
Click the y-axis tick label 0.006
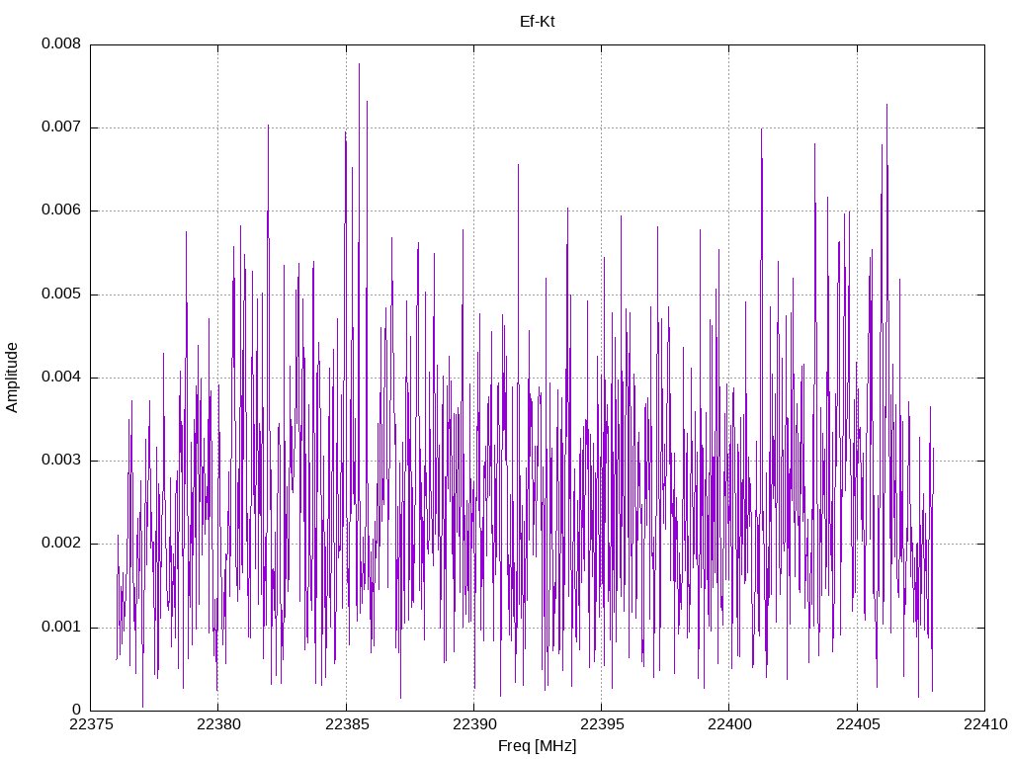[61, 211]
